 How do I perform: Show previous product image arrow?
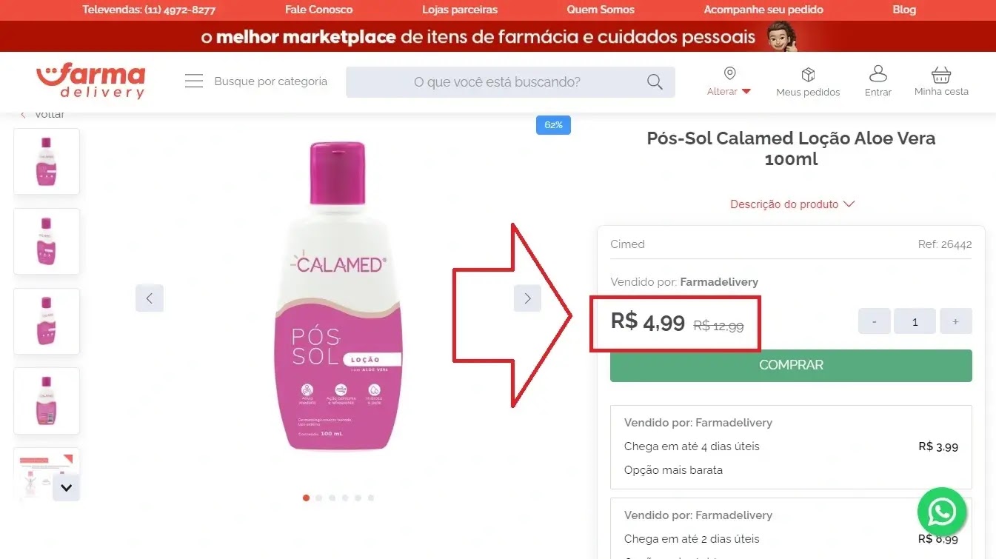149,298
